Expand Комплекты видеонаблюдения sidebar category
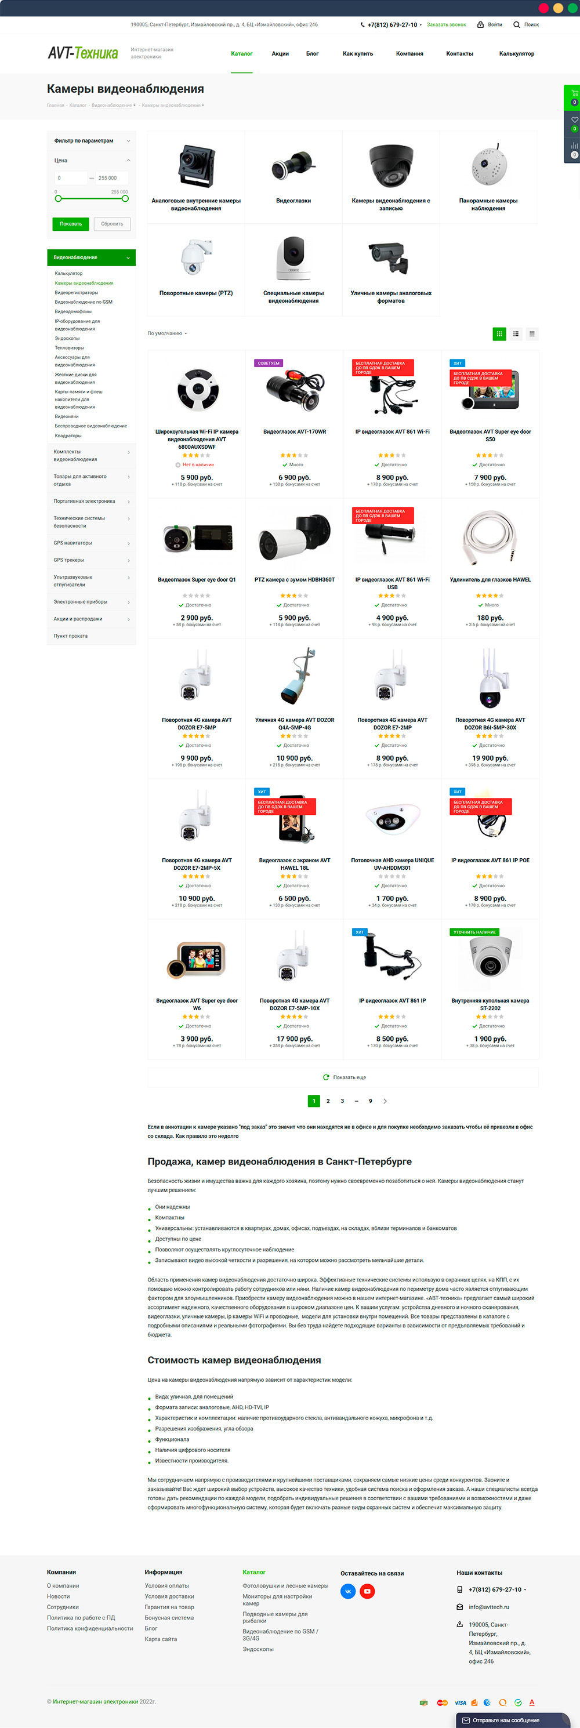Viewport: 580px width, 1728px height. (x=128, y=453)
